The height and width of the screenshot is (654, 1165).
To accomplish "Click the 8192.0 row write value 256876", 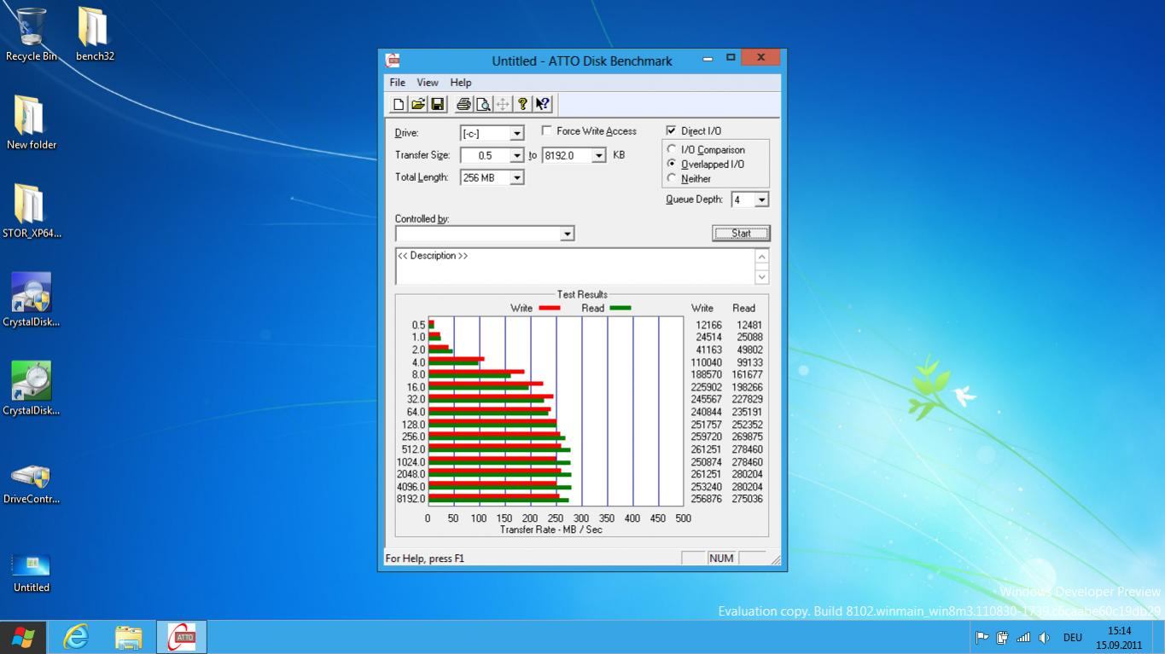I will point(706,499).
